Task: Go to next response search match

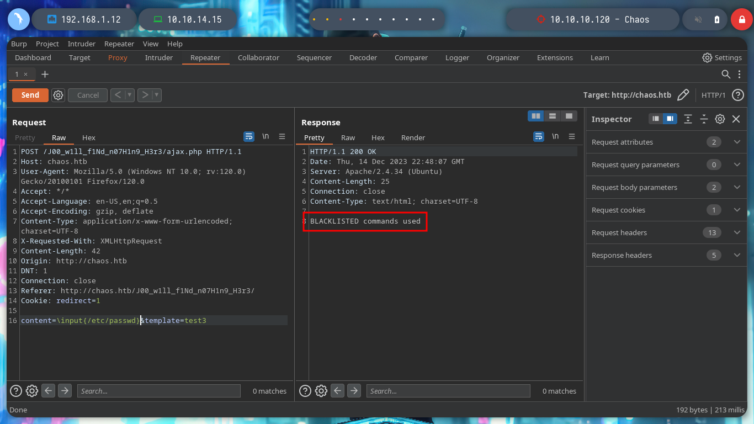Action: click(x=354, y=391)
